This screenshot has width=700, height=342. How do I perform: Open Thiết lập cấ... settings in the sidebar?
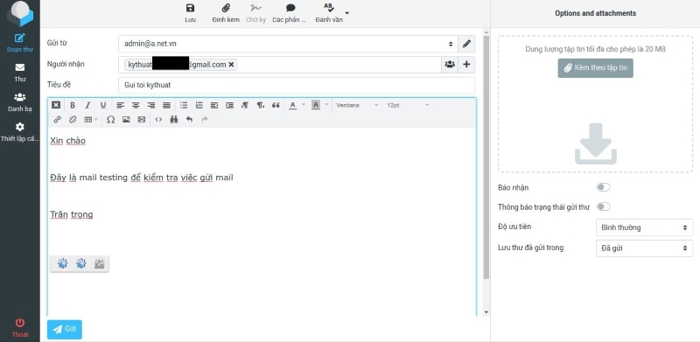(19, 132)
